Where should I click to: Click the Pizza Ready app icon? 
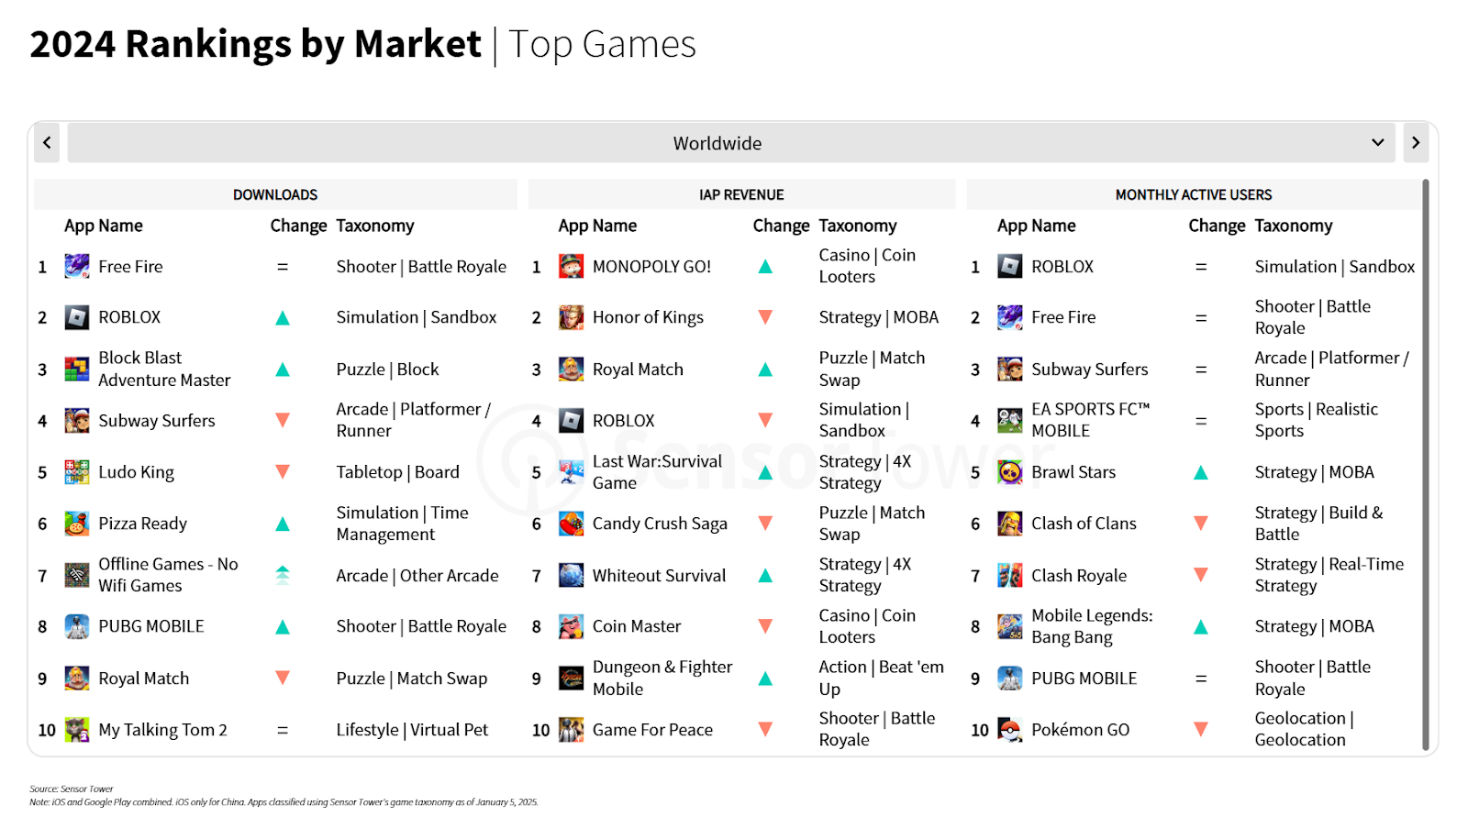pos(77,524)
